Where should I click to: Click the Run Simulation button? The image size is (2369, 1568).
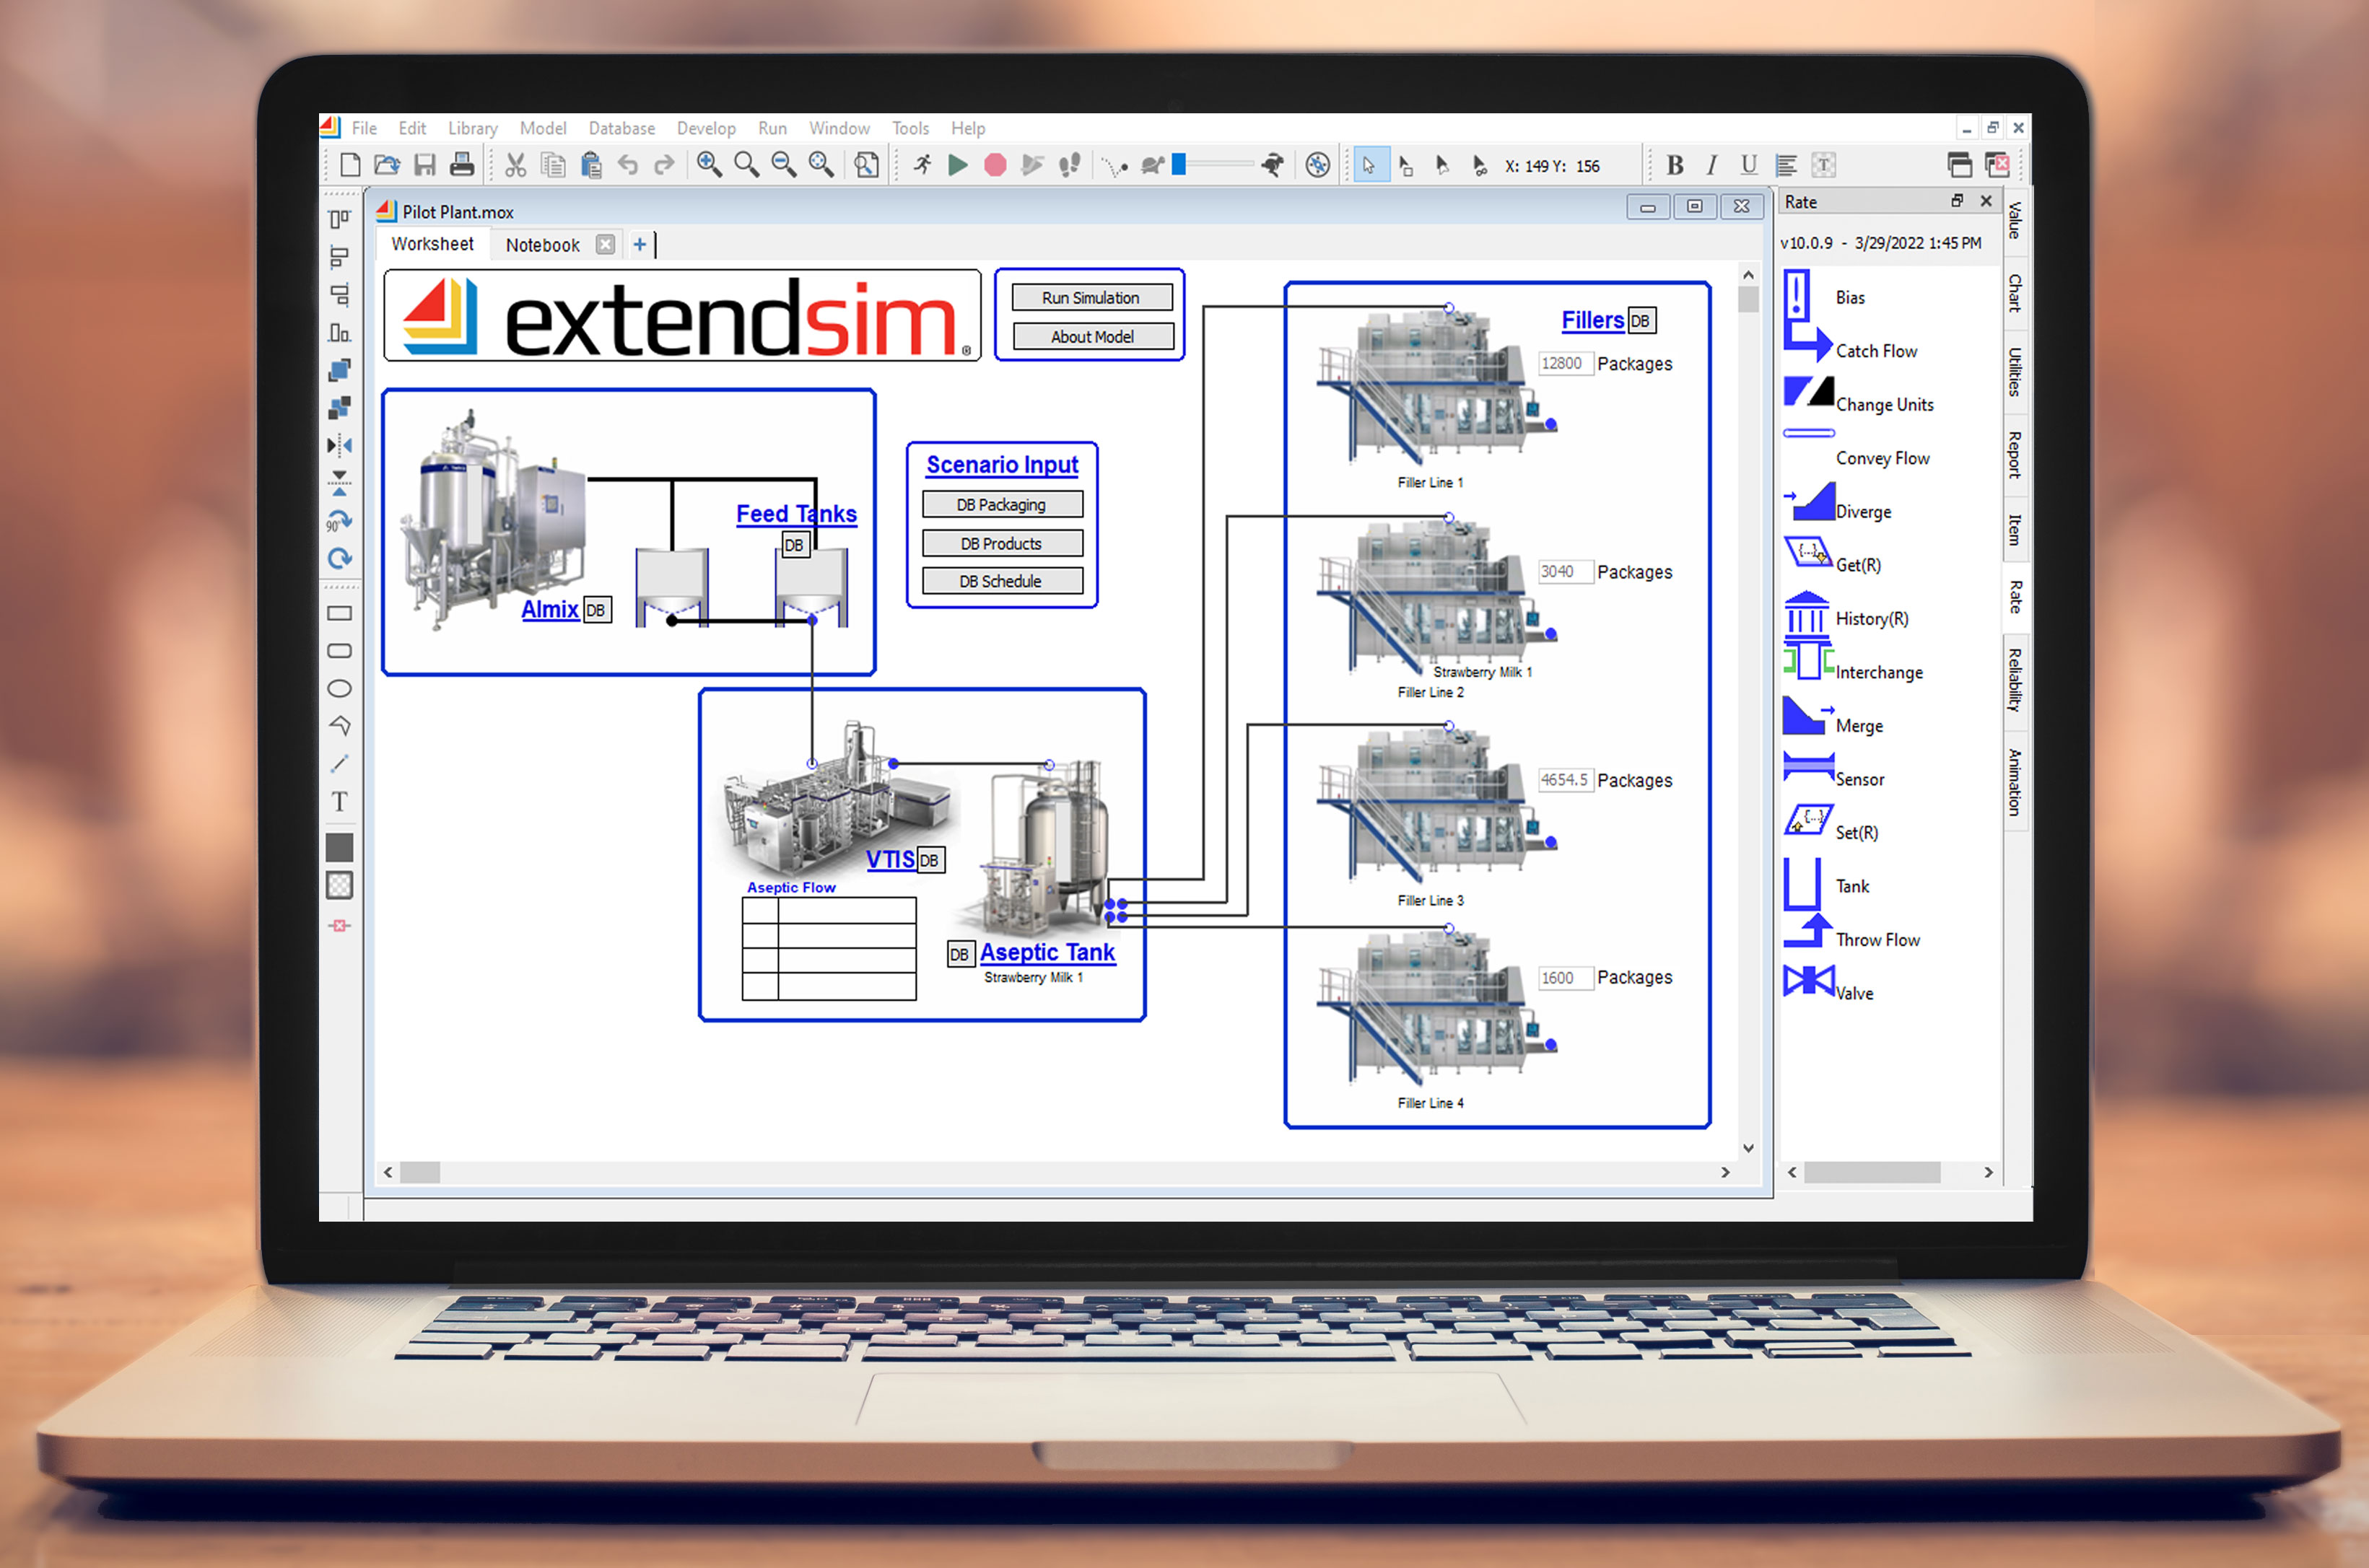click(1091, 298)
